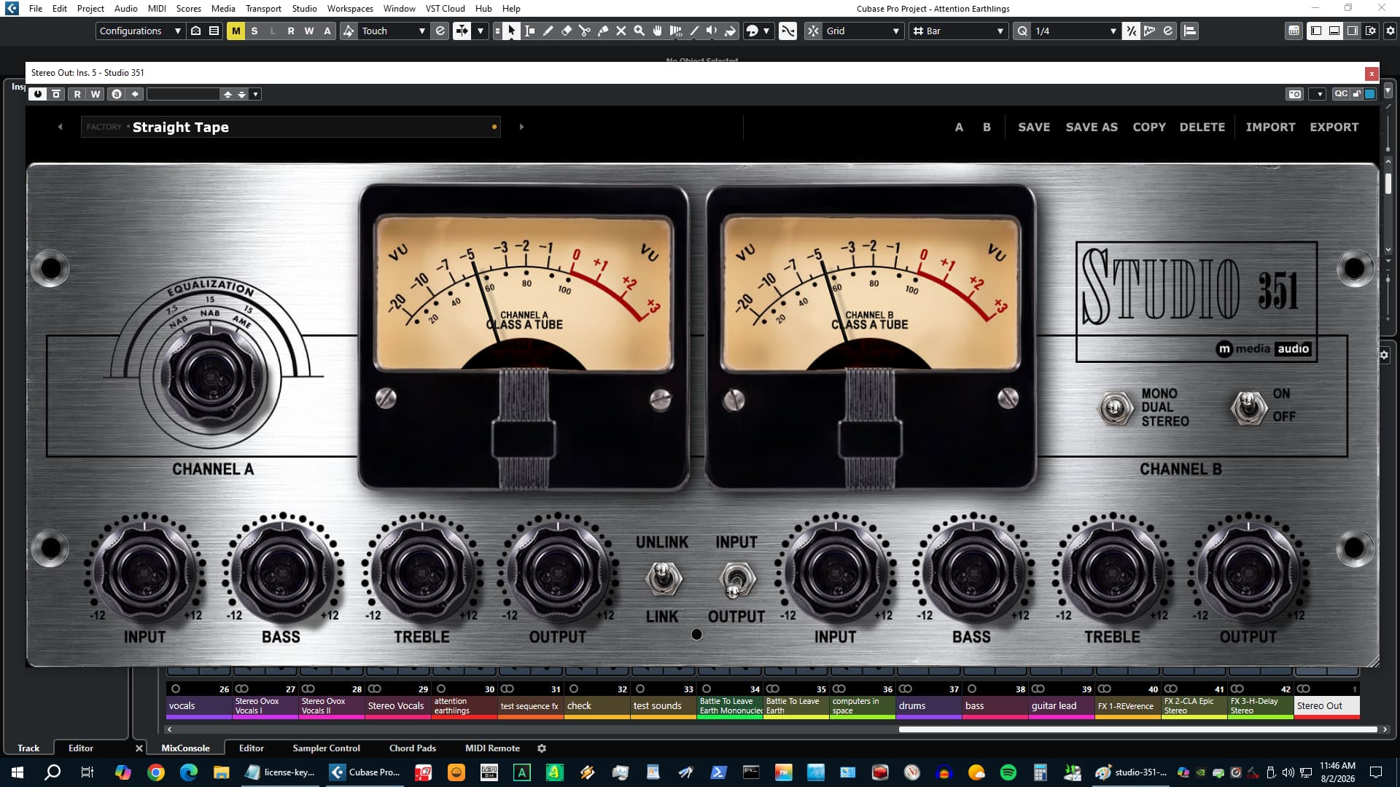This screenshot has height=787, width=1400.
Task: Select the Glue tool
Action: click(x=603, y=31)
